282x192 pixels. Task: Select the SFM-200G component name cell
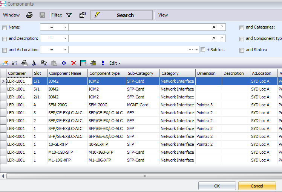tap(67, 105)
